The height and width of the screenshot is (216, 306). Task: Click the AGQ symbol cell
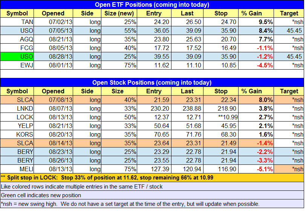[17, 39]
